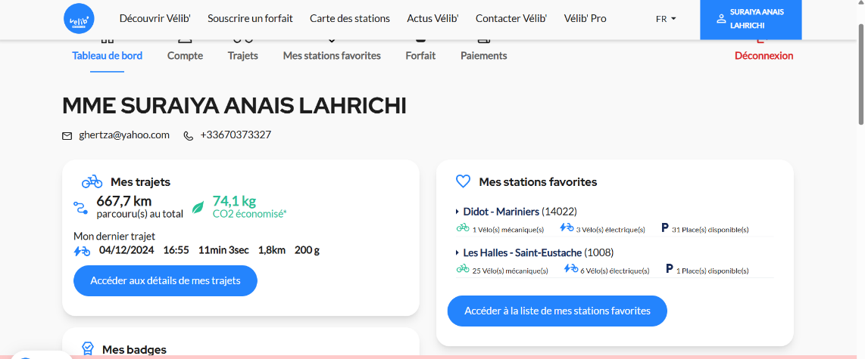
Task: Click the red Déconnexion link
Action: point(764,55)
